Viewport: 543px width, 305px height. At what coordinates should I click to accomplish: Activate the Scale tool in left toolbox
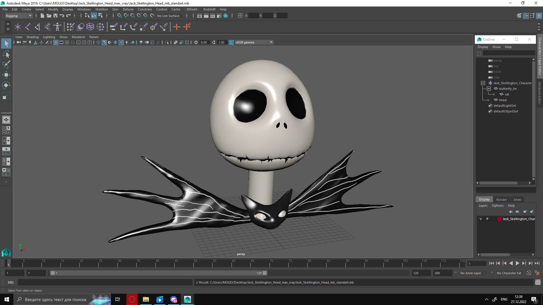6,96
